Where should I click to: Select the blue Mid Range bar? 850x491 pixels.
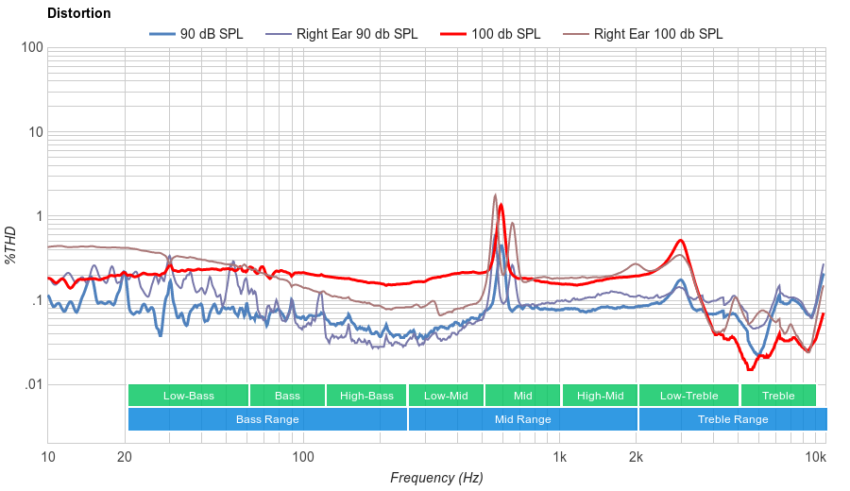(523, 419)
